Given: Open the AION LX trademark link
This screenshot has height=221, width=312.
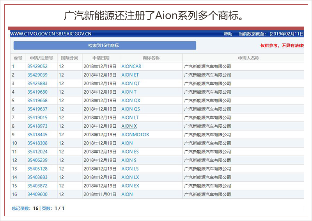Looking at the screenshot, I should pos(130,177).
